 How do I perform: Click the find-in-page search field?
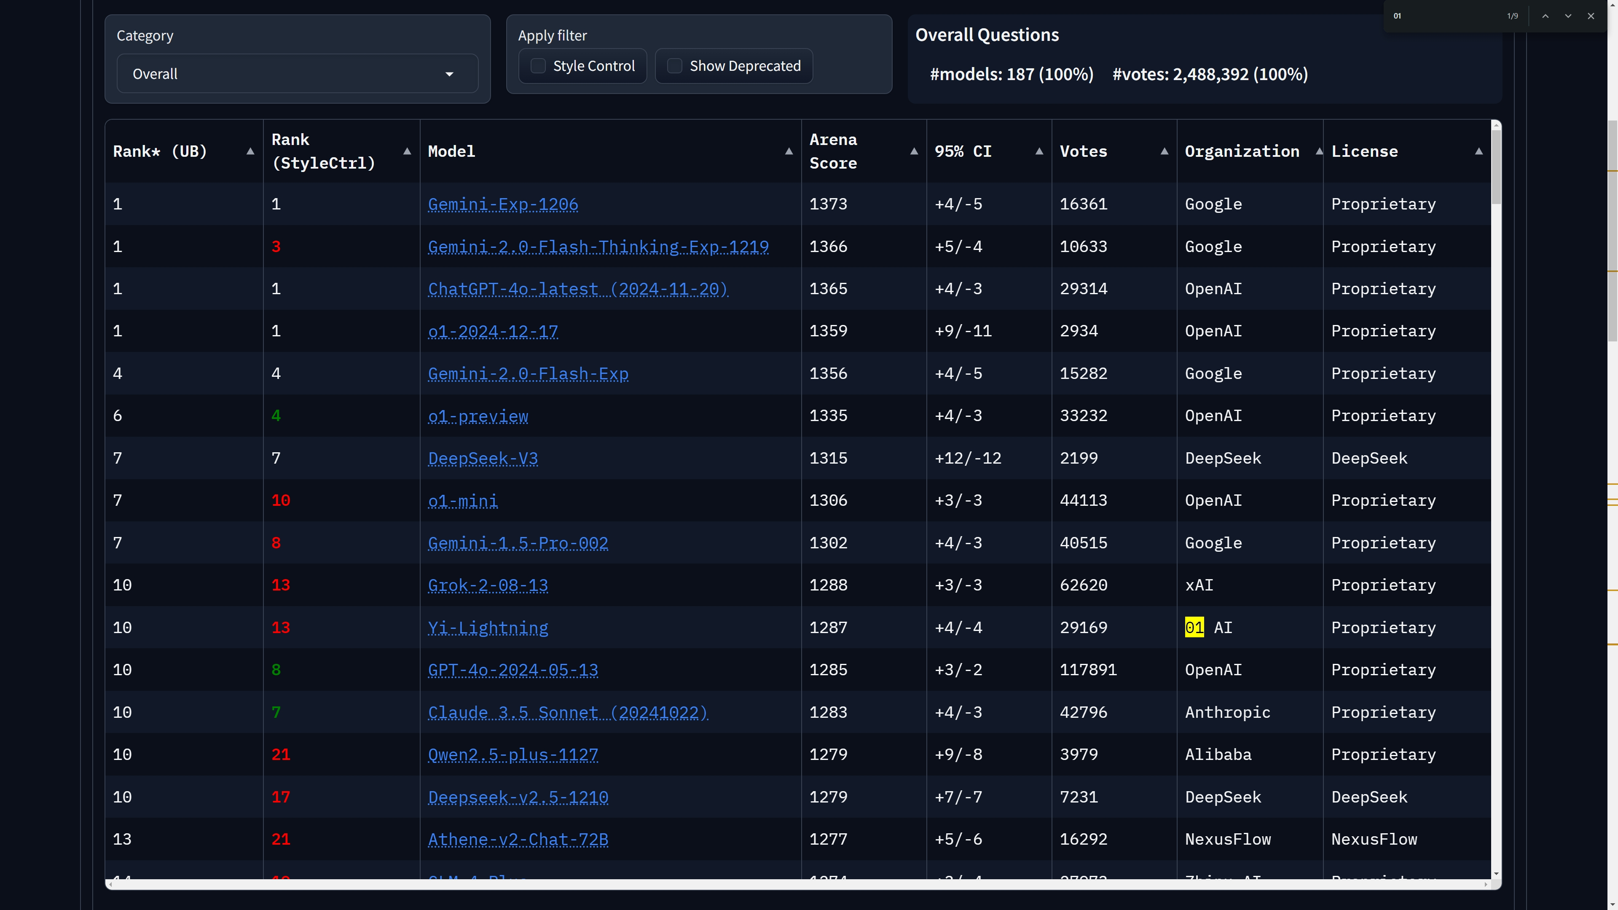coord(1445,16)
